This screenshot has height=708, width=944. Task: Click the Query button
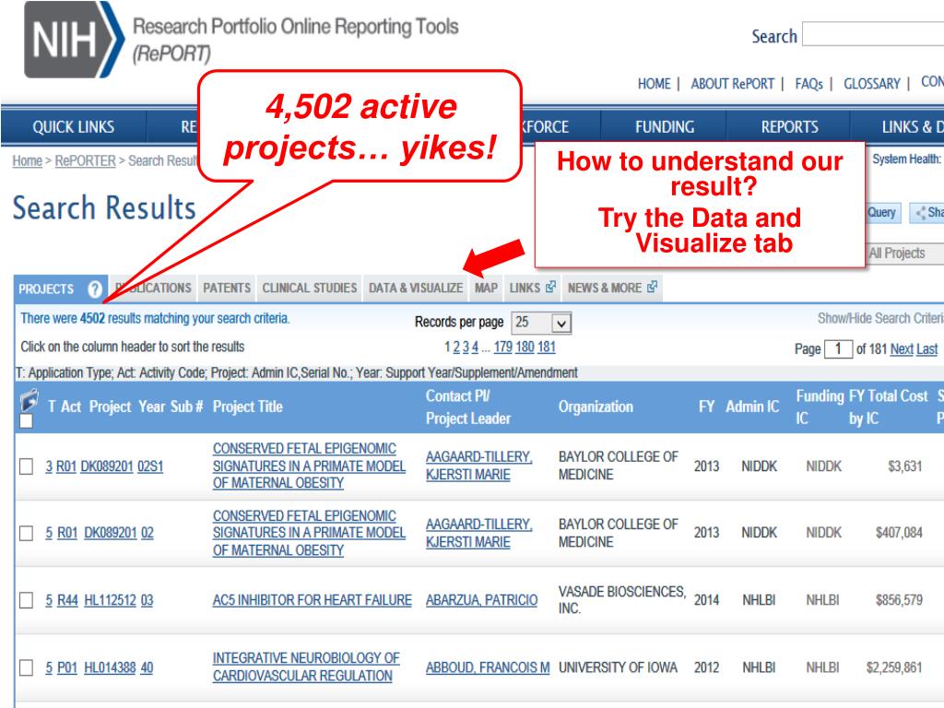coord(882,213)
